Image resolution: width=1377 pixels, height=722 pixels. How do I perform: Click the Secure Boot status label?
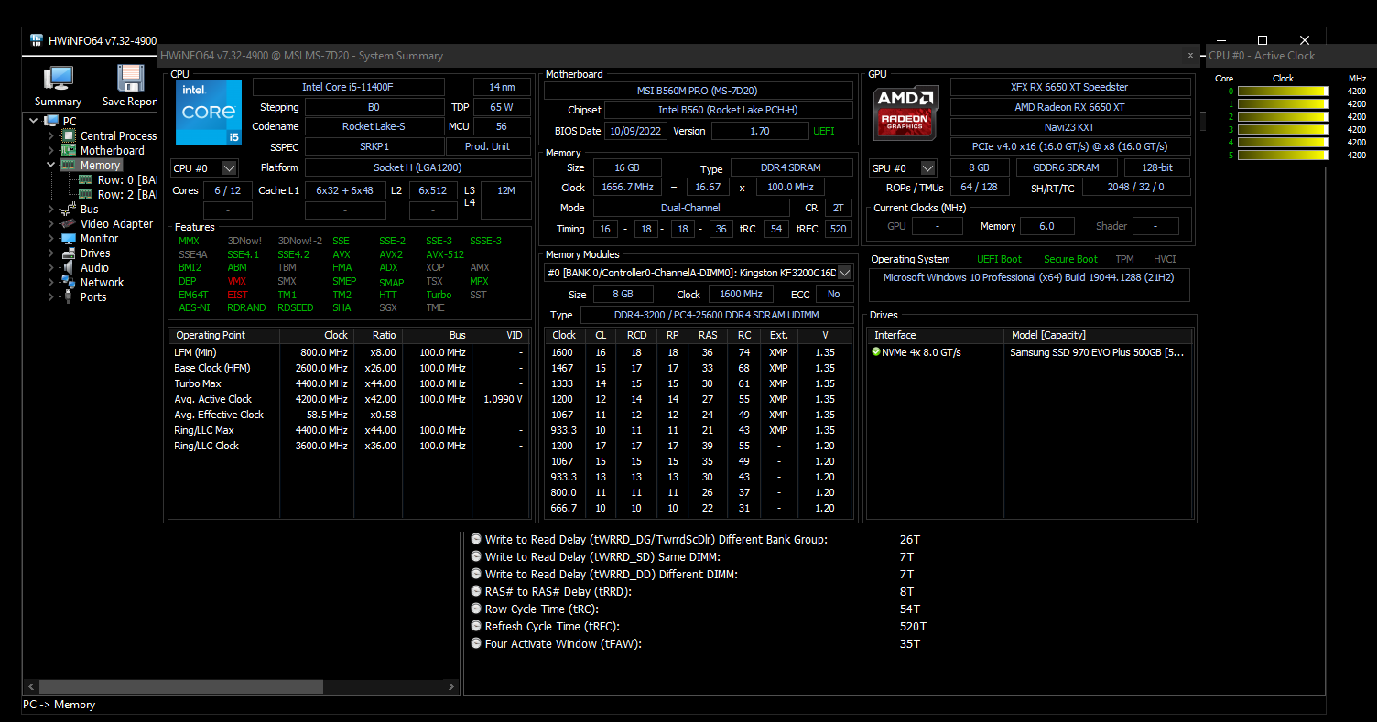pos(1070,259)
